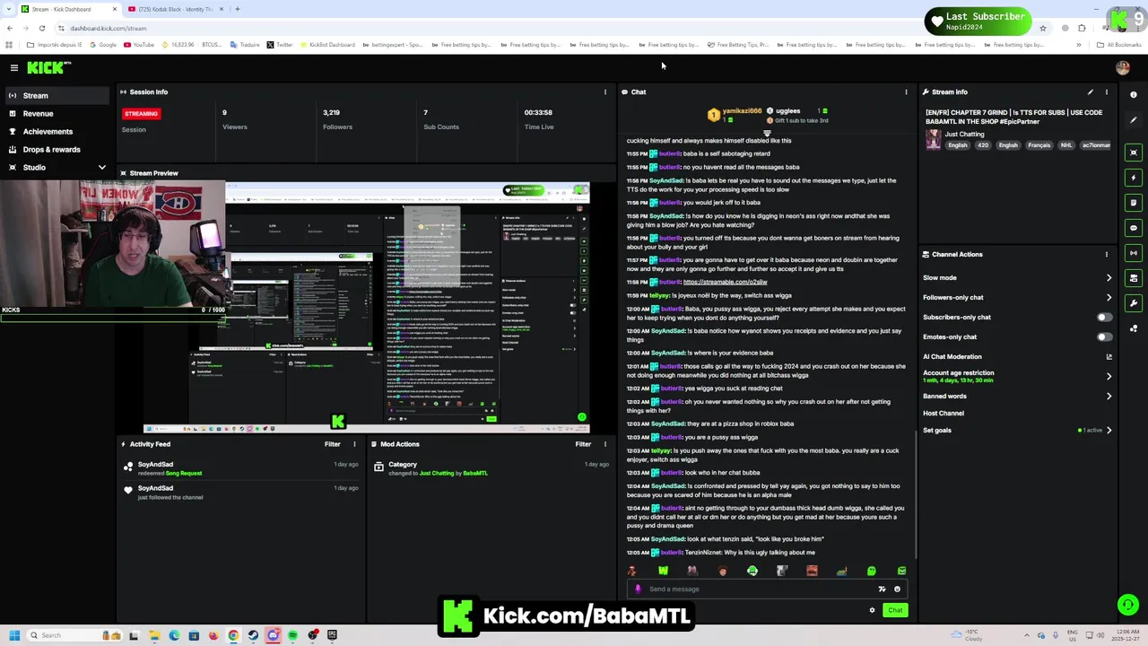1148x646 pixels.
Task: Click the translate icon in message box
Action: pyautogui.click(x=882, y=589)
